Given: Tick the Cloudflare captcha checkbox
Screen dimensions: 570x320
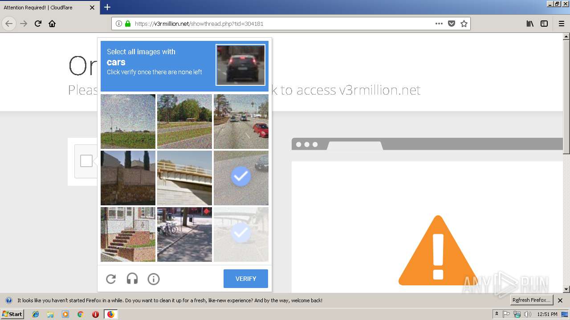Looking at the screenshot, I should click(86, 161).
